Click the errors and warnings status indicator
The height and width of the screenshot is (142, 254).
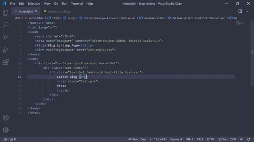point(10,139)
